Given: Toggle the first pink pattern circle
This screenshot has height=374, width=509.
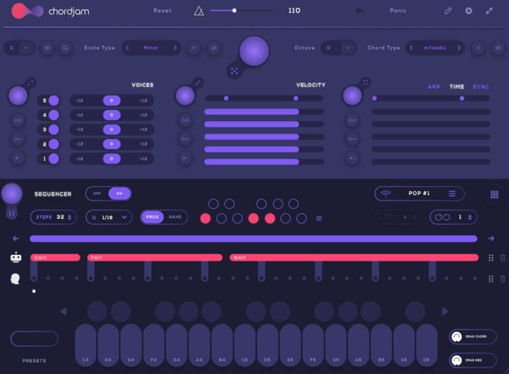Looking at the screenshot, I should pos(206,219).
